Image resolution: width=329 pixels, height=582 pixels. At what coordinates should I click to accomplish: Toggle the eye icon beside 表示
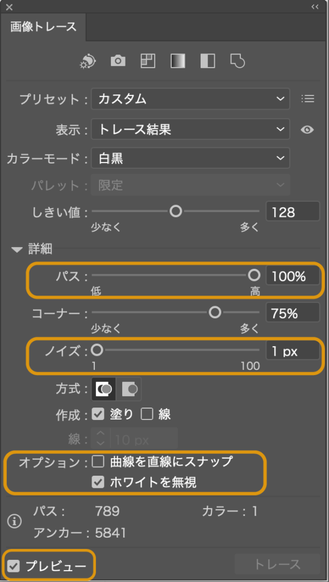307,130
